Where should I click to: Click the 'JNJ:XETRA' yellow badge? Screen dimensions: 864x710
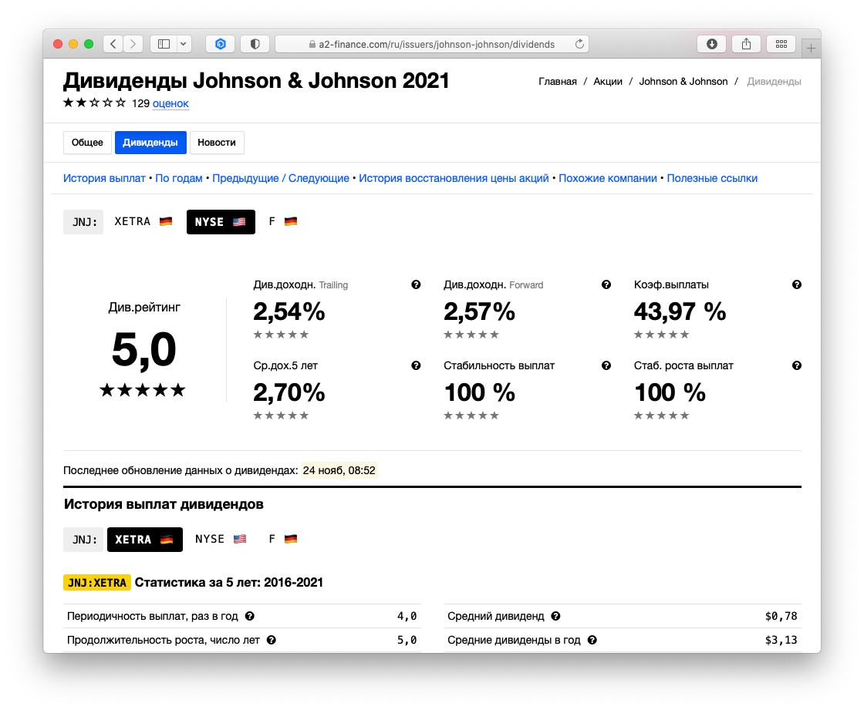point(97,583)
